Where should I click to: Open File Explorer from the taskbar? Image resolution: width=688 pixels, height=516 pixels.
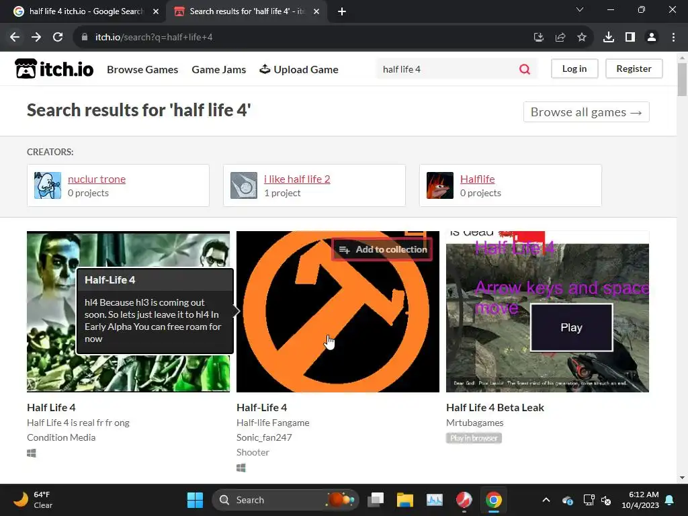click(x=404, y=500)
